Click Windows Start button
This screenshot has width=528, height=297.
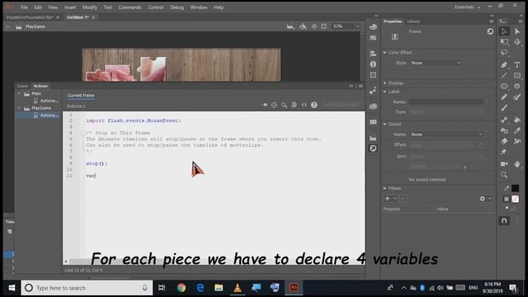click(x=12, y=288)
